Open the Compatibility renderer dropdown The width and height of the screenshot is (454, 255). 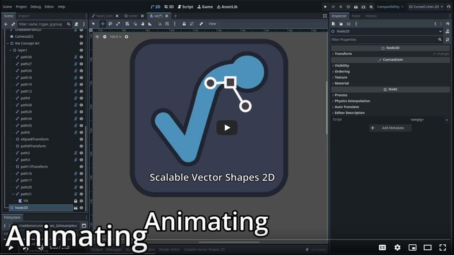(390, 7)
